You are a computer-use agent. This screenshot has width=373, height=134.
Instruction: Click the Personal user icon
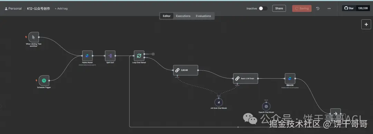6,9
